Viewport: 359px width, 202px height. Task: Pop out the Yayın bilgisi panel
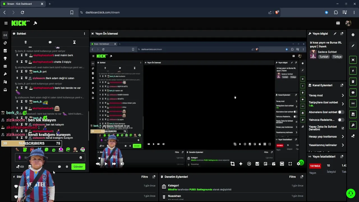coord(342,34)
